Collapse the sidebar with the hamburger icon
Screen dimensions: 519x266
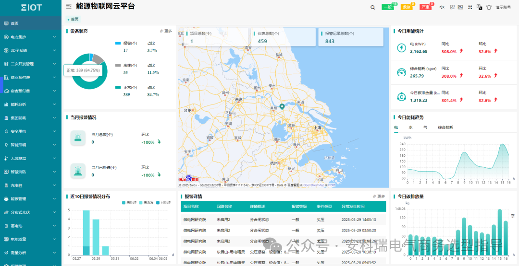[69, 6]
